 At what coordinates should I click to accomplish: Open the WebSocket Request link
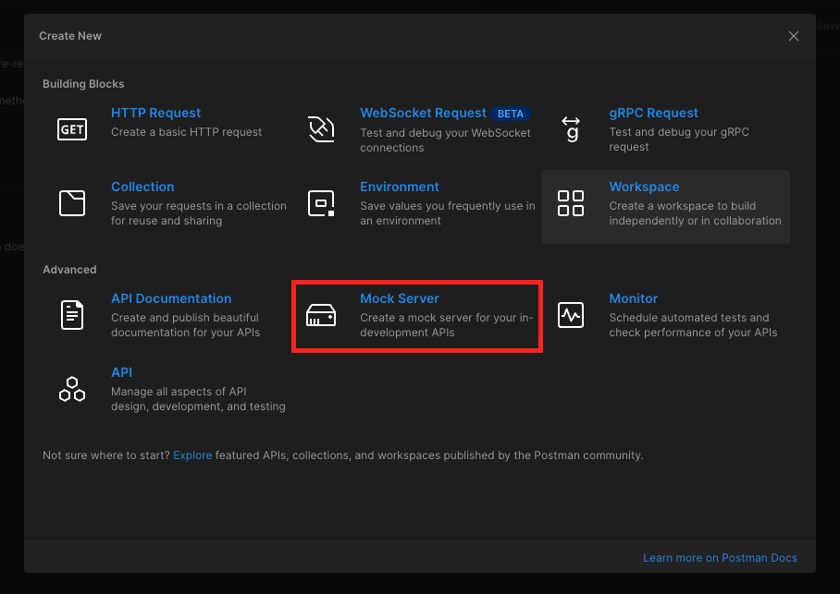[423, 113]
